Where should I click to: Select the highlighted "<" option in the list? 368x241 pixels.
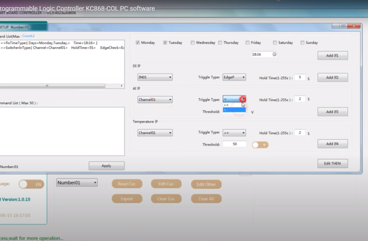pos(234,110)
